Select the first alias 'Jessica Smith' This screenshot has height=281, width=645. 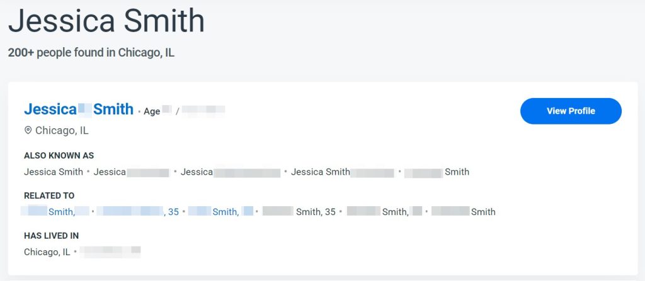pos(54,172)
